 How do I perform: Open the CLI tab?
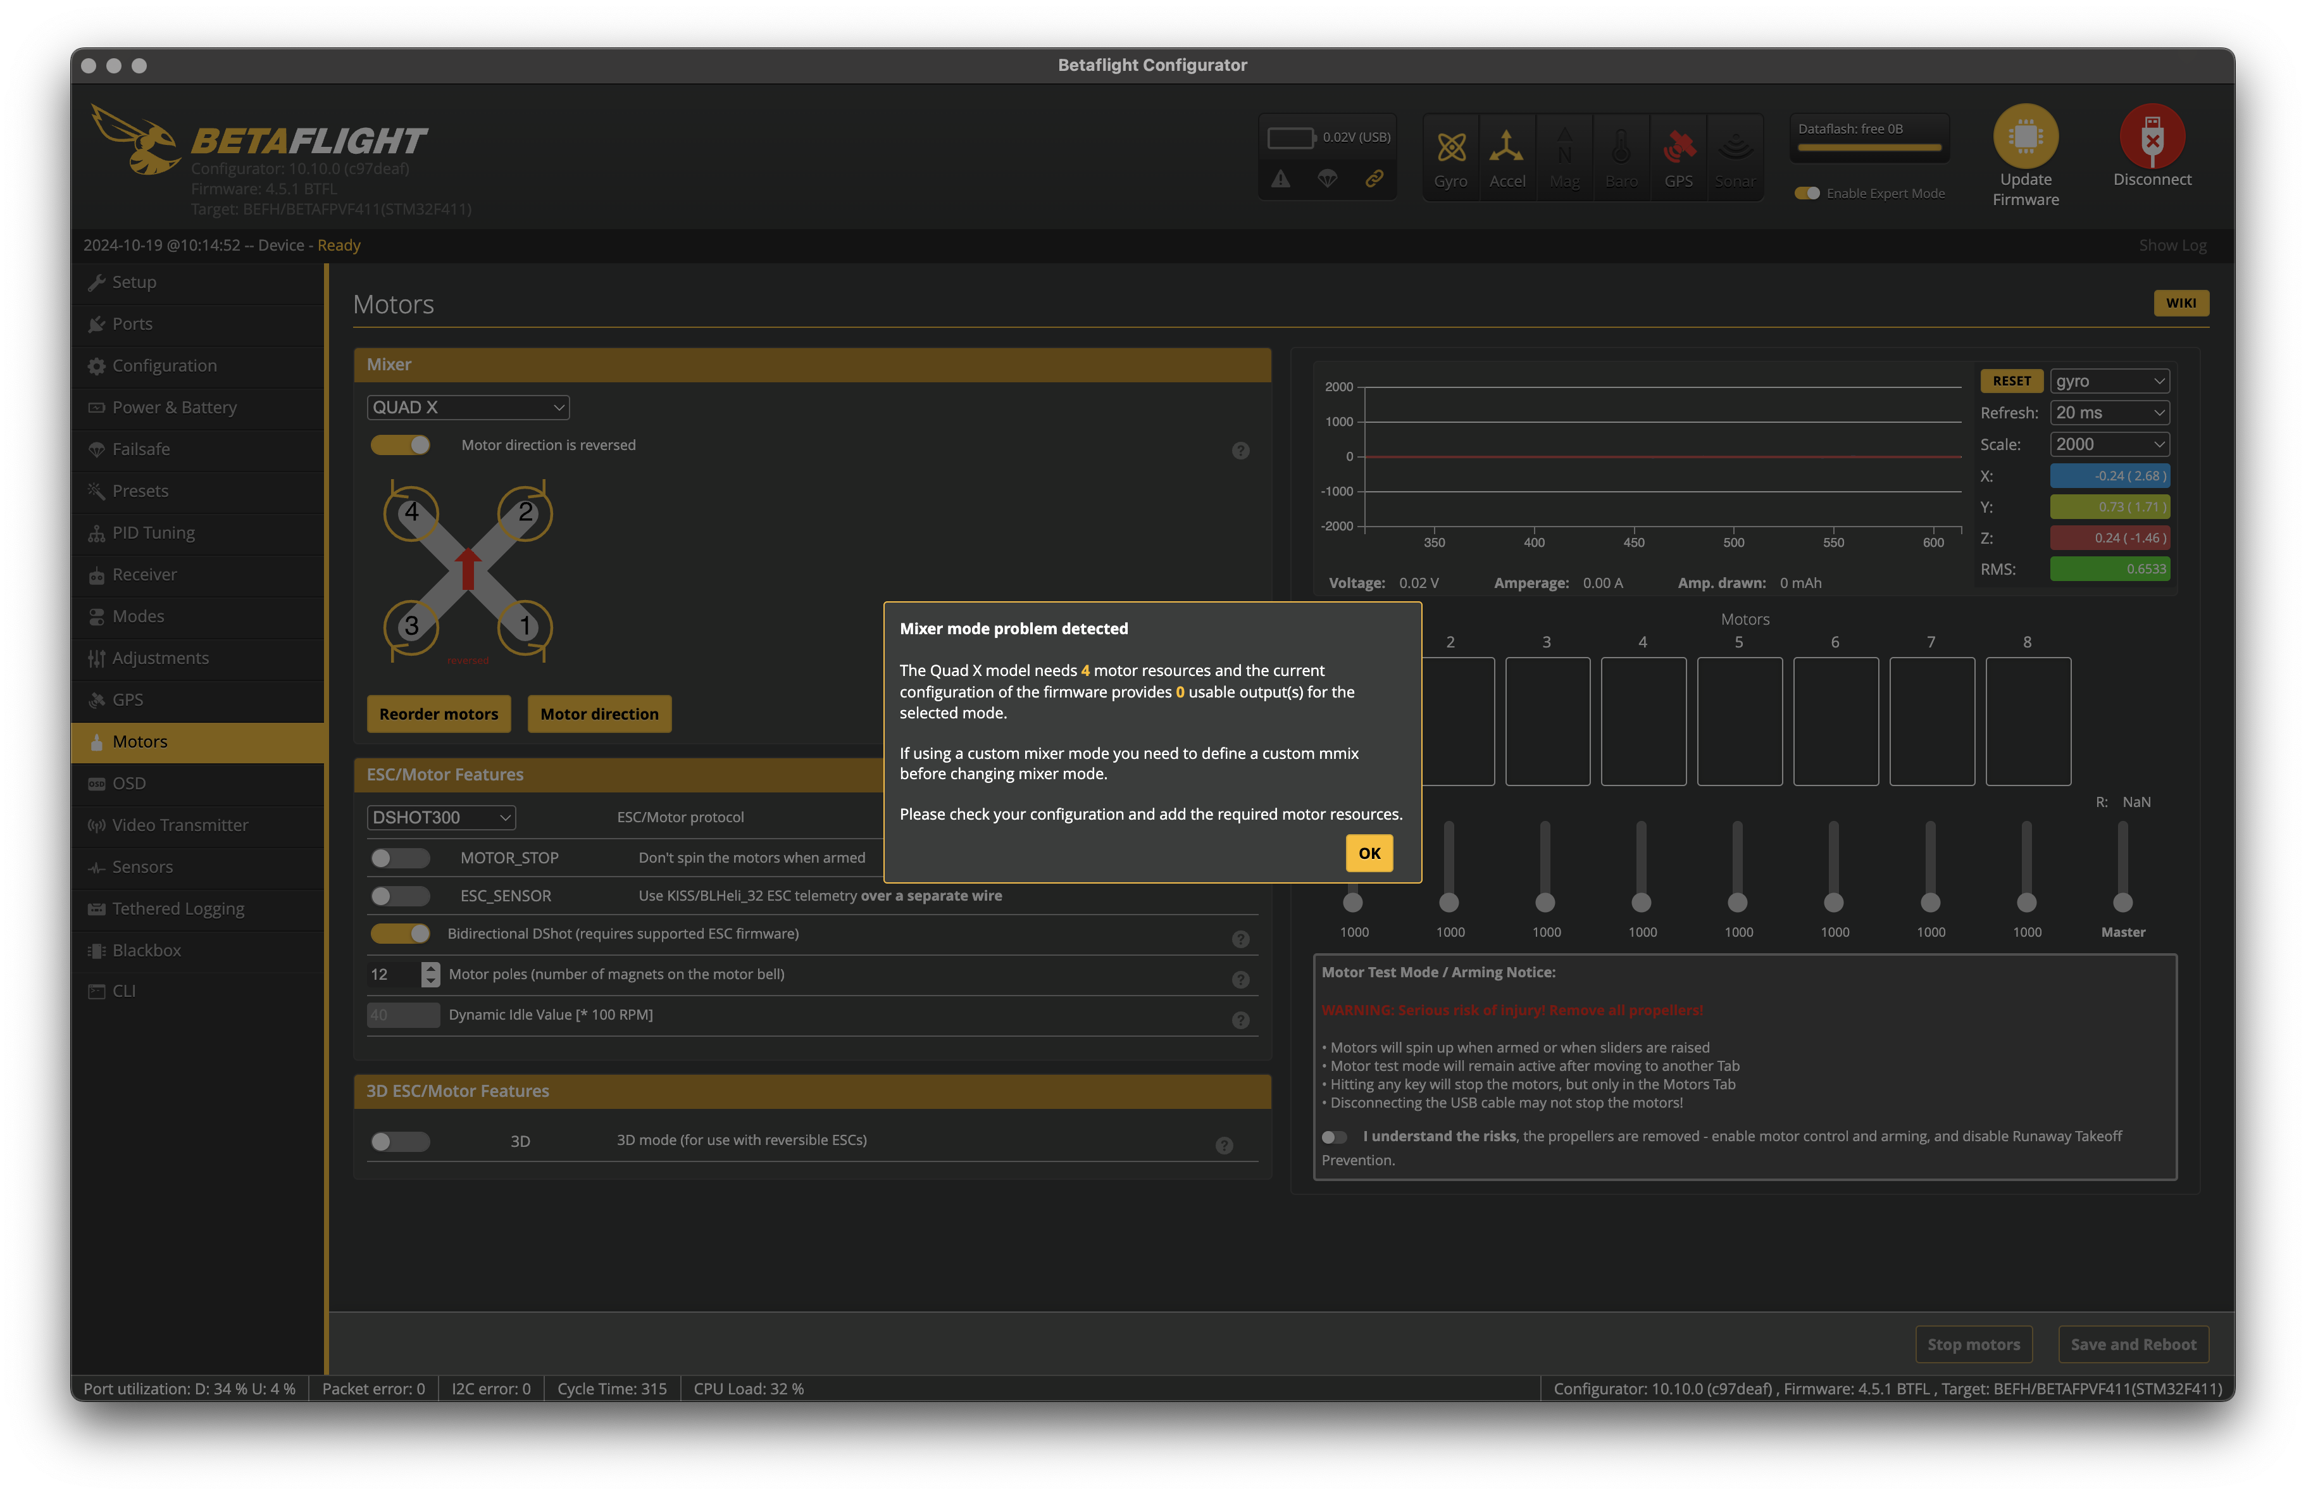pos(197,990)
